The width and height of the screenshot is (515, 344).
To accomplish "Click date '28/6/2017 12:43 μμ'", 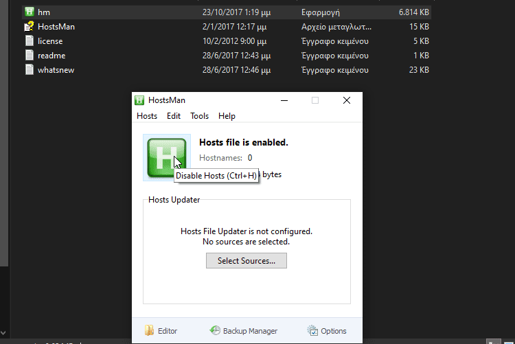I will click(236, 56).
